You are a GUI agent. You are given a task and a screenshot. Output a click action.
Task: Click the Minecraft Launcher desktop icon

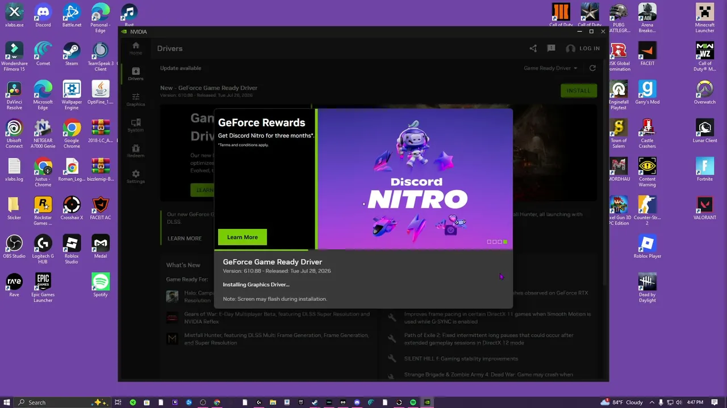[705, 18]
